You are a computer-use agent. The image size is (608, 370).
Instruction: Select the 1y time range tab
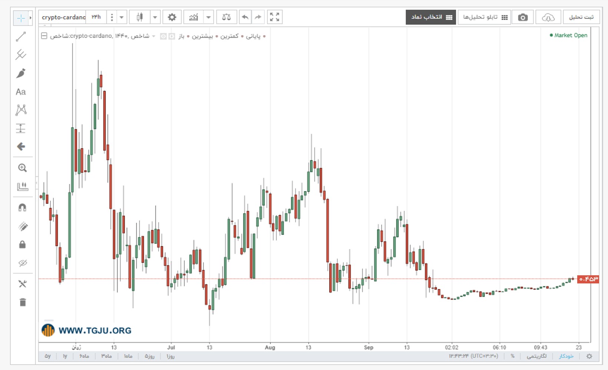65,356
